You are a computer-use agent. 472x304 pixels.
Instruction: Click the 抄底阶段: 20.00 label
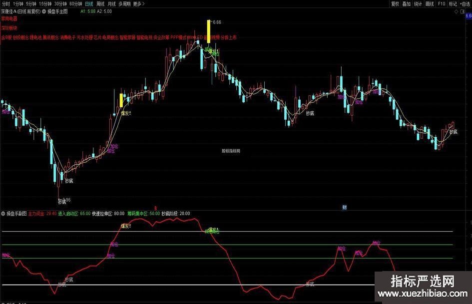point(176,214)
